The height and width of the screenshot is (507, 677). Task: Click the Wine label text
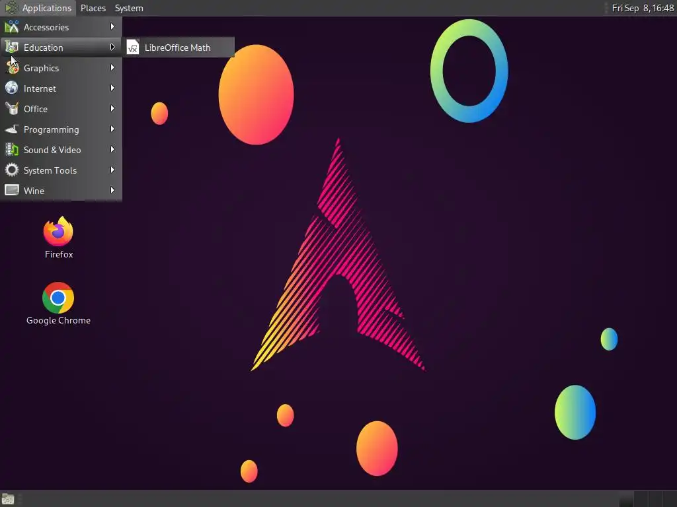pyautogui.click(x=34, y=191)
